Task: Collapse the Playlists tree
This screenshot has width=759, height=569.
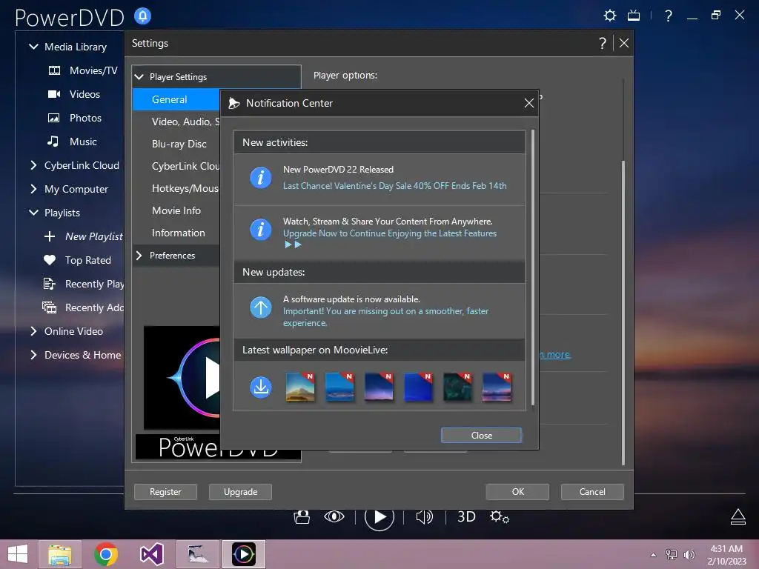Action: point(33,213)
